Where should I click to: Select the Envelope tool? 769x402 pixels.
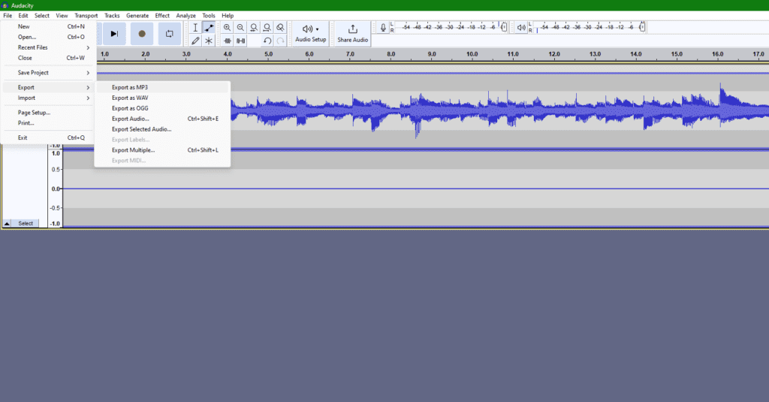[209, 28]
